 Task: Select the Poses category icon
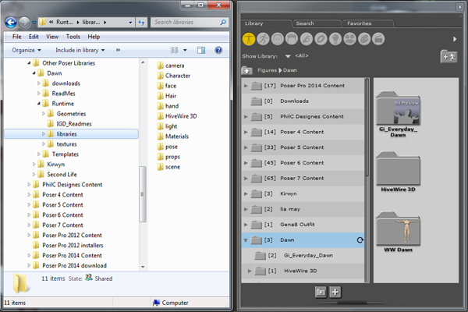coord(264,38)
